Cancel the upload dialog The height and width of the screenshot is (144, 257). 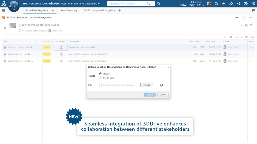(x=163, y=95)
